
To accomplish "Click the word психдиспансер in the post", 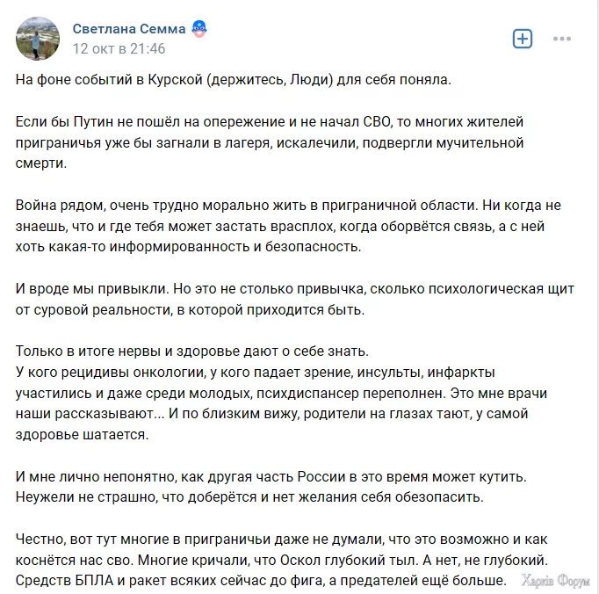I will (x=307, y=394).
